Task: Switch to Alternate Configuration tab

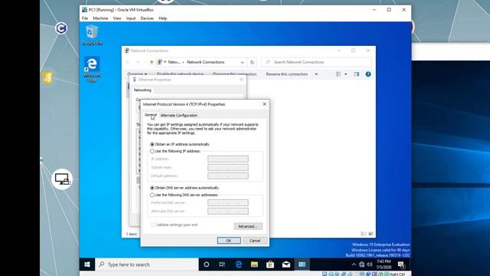Action: coord(178,116)
